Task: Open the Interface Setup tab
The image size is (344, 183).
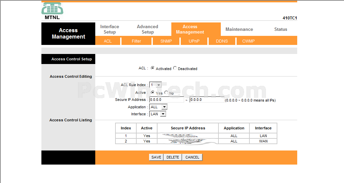Action: (x=110, y=29)
